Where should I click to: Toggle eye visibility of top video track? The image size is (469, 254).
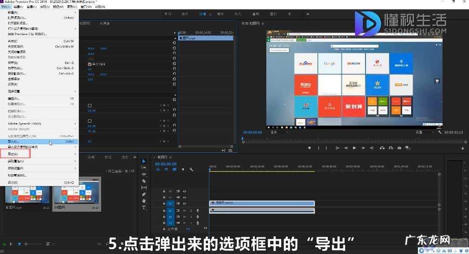click(184, 191)
